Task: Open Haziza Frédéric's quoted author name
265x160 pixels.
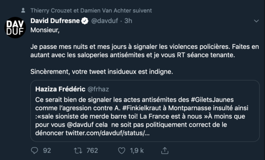Action: 60,89
